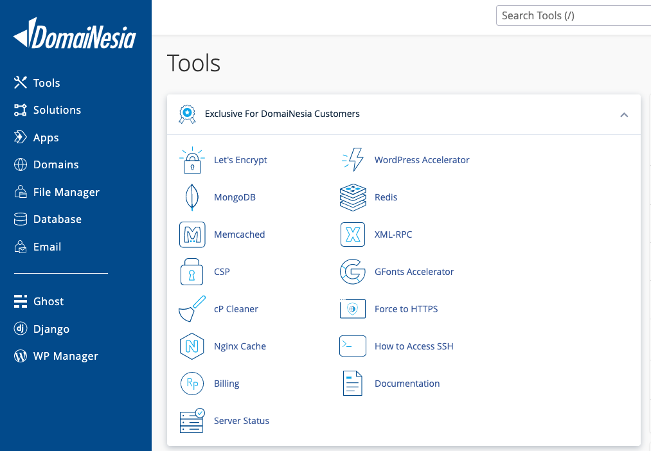The height and width of the screenshot is (451, 651).
Task: Focus the Search Tools input field
Action: pyautogui.click(x=572, y=16)
